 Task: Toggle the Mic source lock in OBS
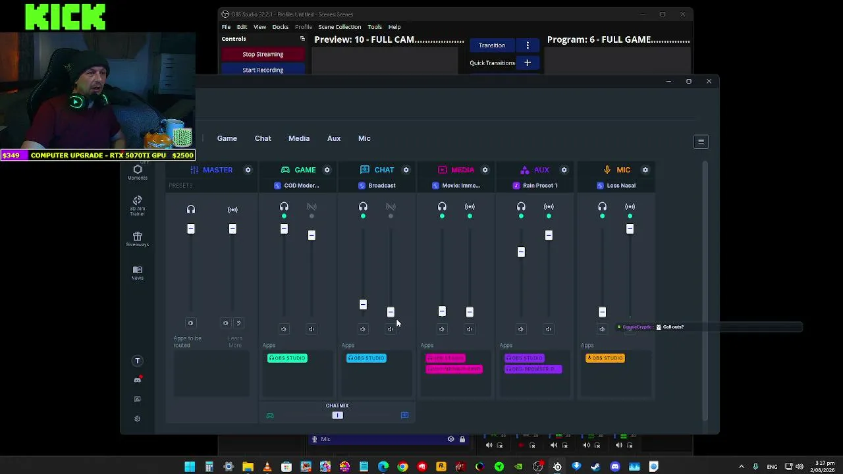coord(462,439)
